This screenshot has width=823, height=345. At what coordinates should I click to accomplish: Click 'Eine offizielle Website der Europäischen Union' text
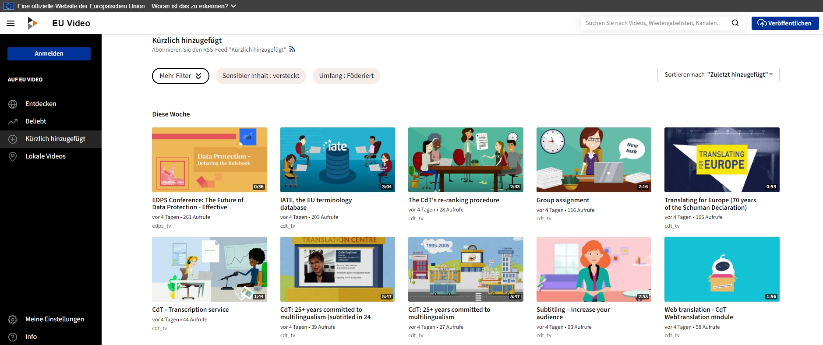(81, 6)
